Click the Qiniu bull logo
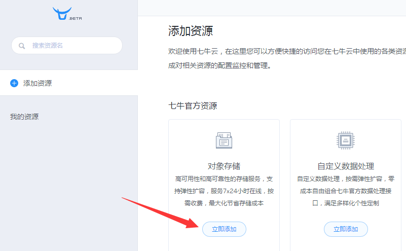 click(62, 13)
